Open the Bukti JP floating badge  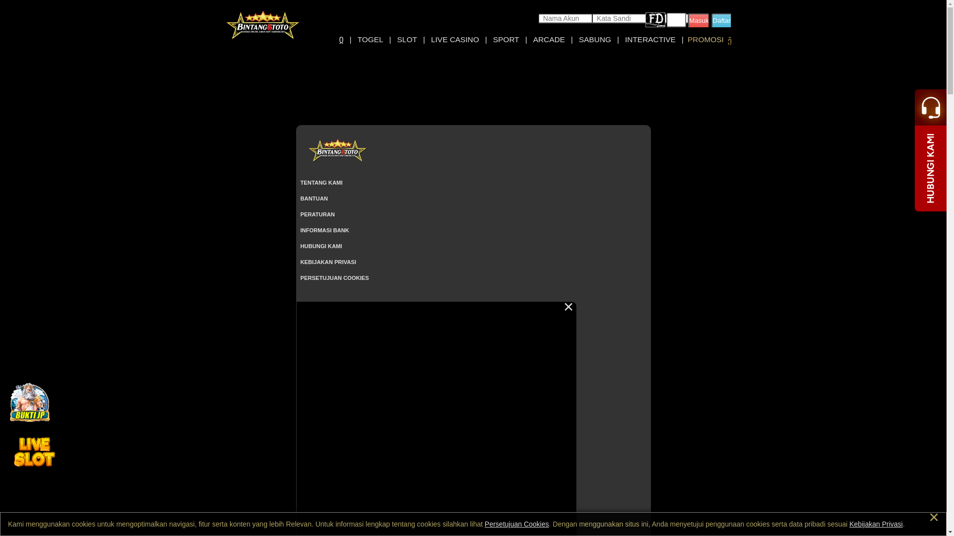click(x=30, y=402)
